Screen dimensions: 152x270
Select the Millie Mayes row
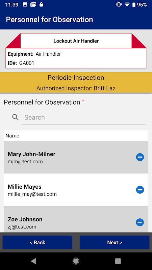pyautogui.click(x=76, y=190)
